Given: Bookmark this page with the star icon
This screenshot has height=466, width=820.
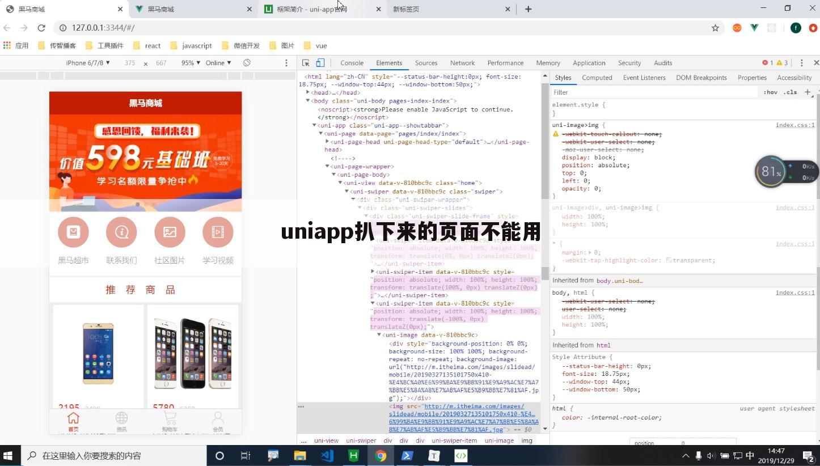Looking at the screenshot, I should point(715,28).
